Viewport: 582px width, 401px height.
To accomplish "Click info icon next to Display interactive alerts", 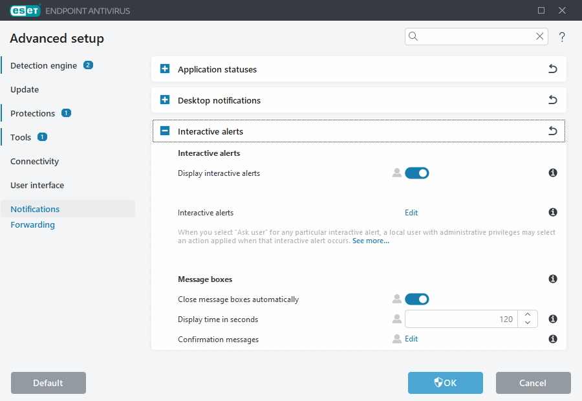I will click(x=553, y=173).
